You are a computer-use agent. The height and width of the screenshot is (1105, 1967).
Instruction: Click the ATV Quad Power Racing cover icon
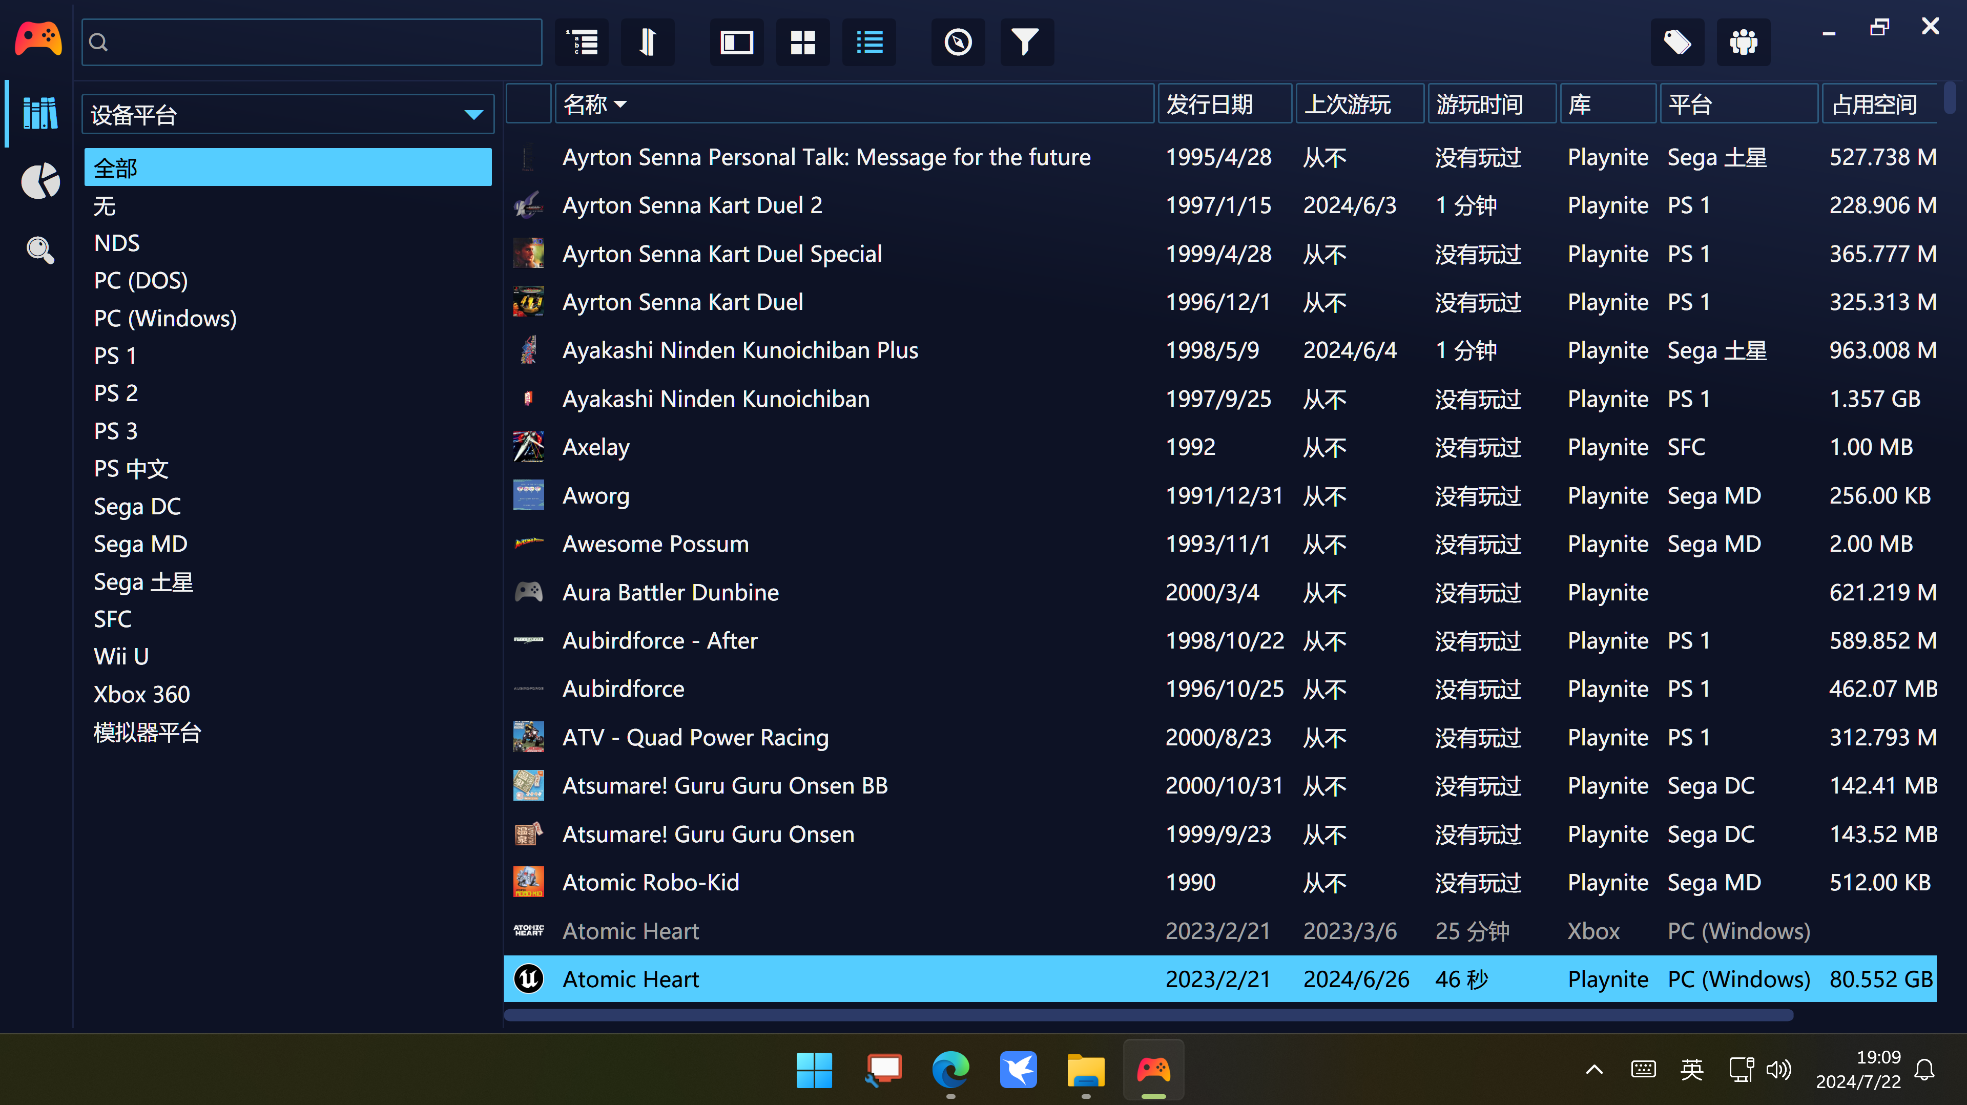point(528,737)
